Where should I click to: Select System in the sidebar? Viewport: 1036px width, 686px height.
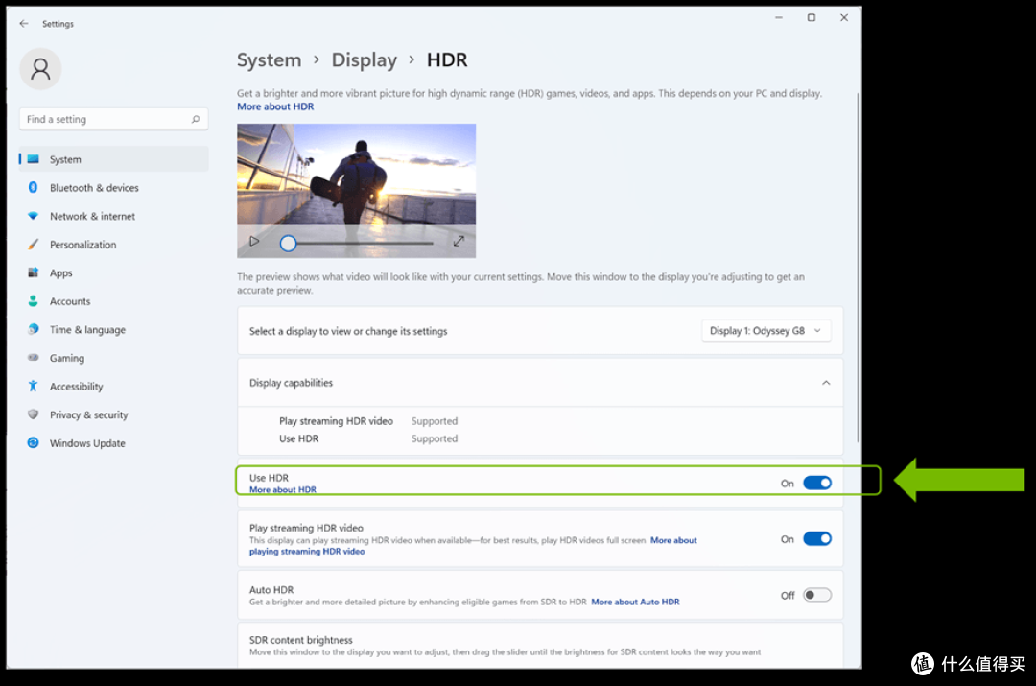coord(113,159)
